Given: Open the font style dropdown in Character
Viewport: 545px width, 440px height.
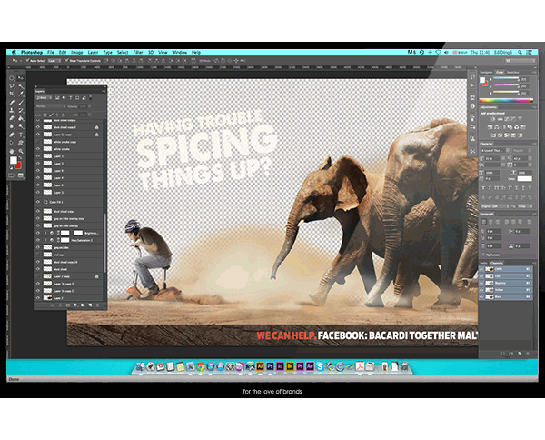Looking at the screenshot, I should coord(522,150).
